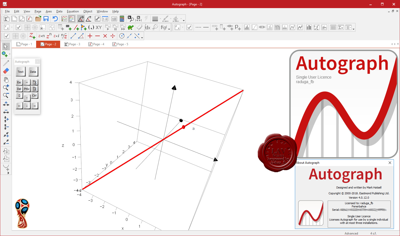Open the File menu

7,11
